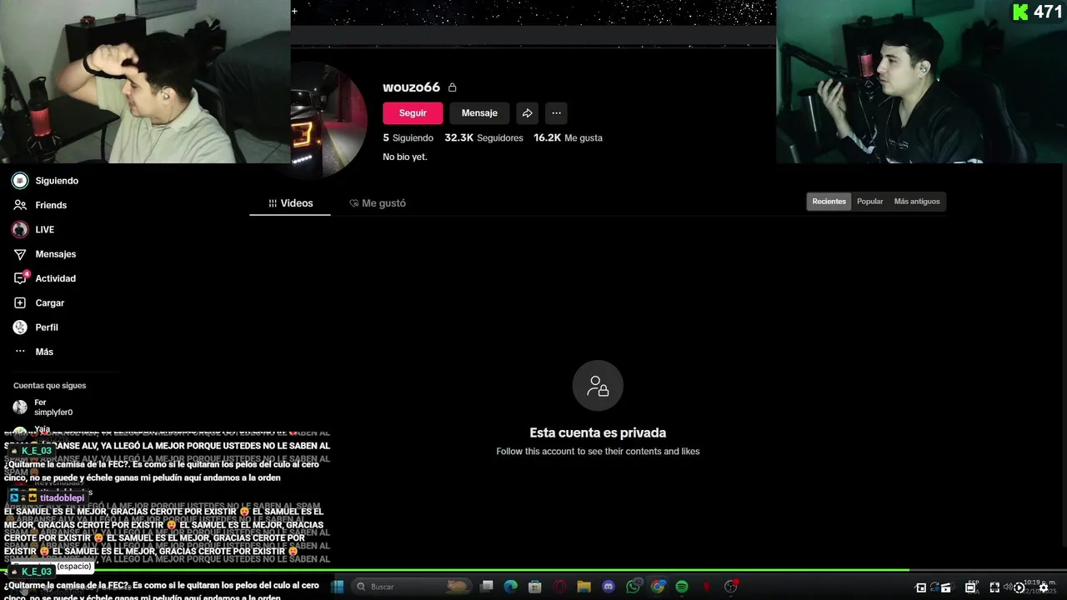
Task: Open Siguiendo in the sidebar
Action: click(x=57, y=181)
